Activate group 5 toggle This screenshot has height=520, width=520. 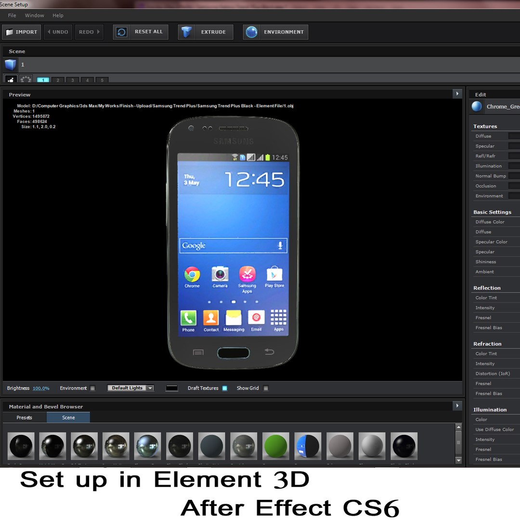coord(102,80)
